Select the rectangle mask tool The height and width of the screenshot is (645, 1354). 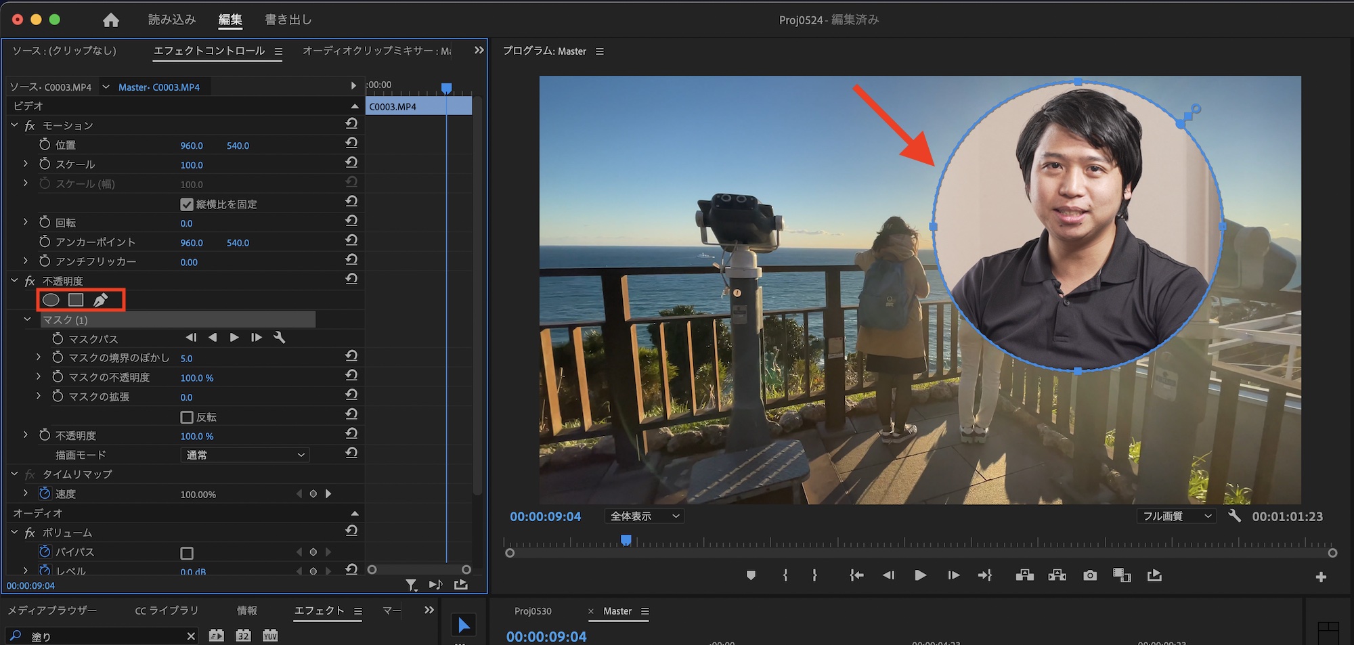click(76, 300)
